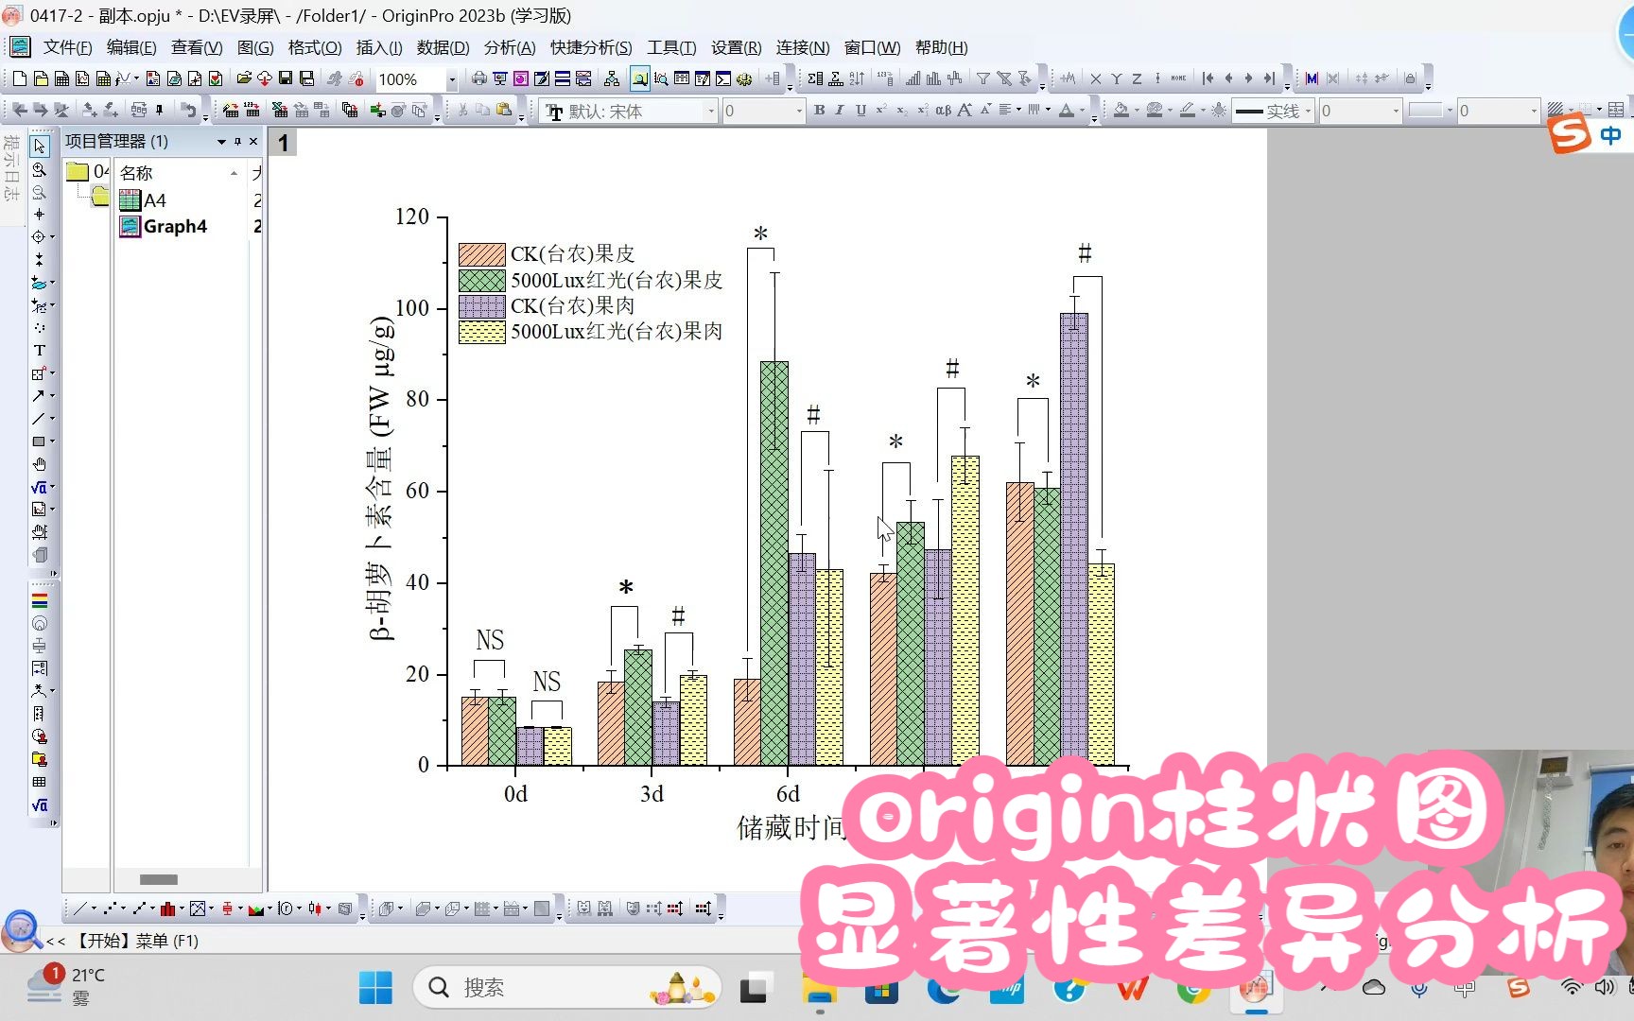Viewport: 1634px width, 1021px height.
Task: Open the weather widget showing 21°C
Action: pos(66,986)
